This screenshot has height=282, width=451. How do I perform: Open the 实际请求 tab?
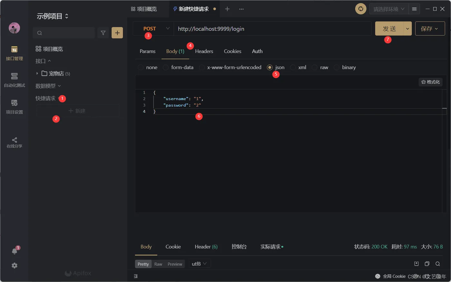coord(272,247)
